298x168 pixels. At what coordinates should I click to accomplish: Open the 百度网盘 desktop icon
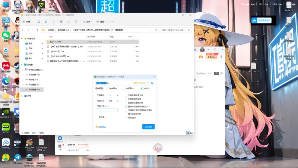[x=6, y=143]
